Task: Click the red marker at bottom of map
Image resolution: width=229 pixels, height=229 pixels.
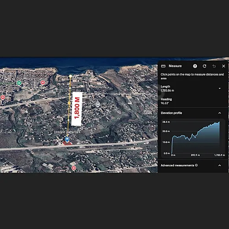Action: tap(74, 168)
